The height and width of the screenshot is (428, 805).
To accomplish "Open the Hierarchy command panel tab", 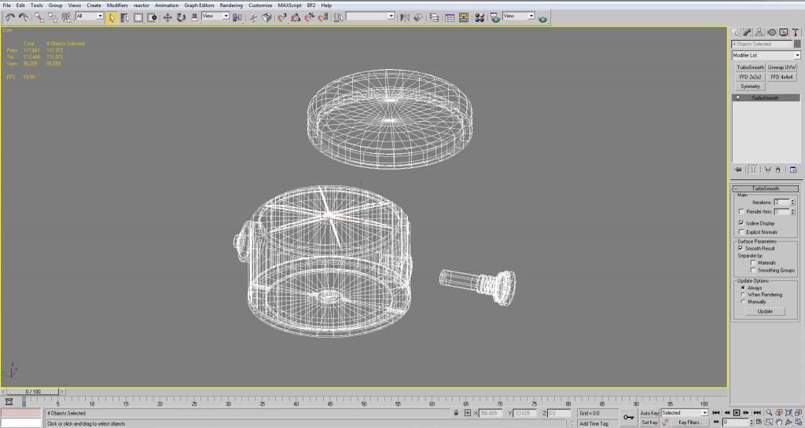I will click(760, 32).
